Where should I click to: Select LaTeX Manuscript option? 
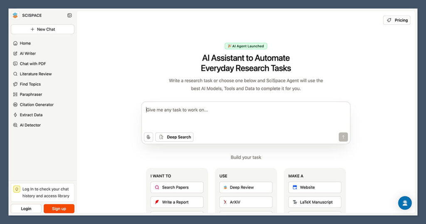pos(315,202)
